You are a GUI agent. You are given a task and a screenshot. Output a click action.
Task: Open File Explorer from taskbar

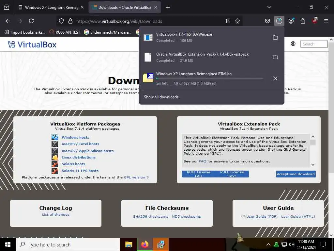click(x=129, y=244)
